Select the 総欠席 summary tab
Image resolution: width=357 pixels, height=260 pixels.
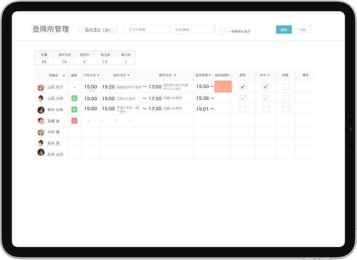126,58
